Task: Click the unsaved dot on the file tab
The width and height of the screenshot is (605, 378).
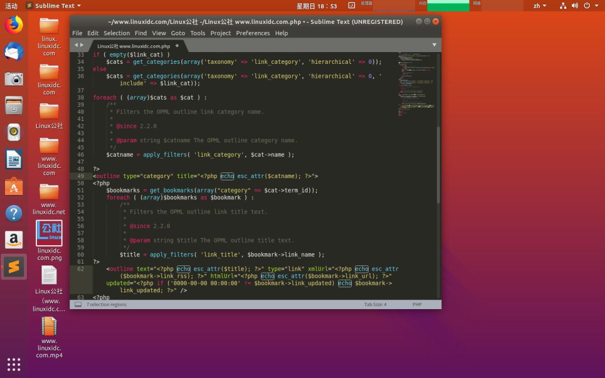Action: pos(177,45)
